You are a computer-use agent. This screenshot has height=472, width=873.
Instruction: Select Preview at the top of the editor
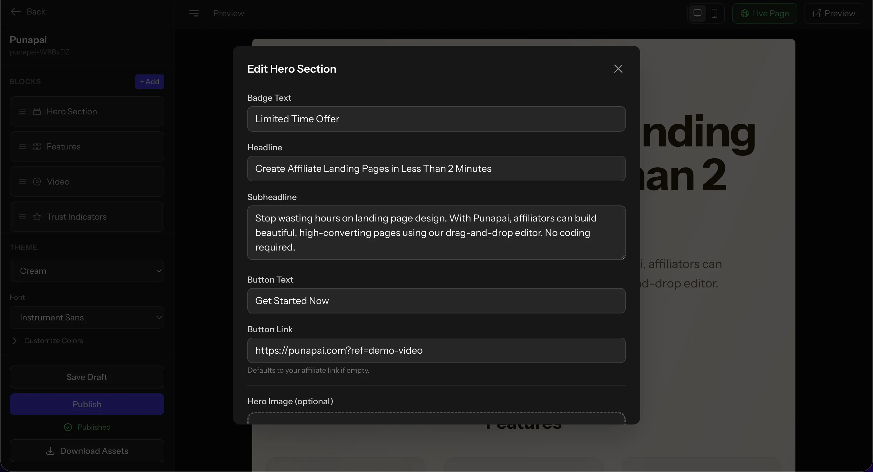pyautogui.click(x=229, y=13)
